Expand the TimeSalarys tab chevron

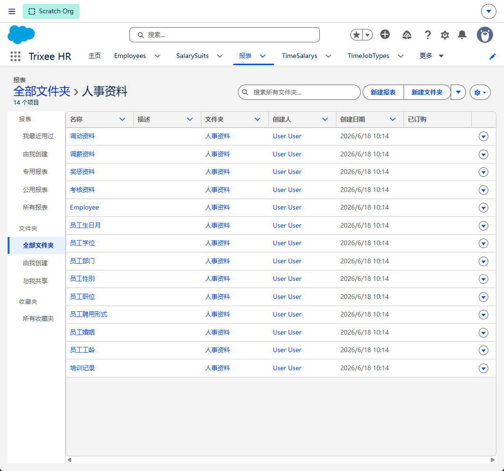(x=328, y=56)
